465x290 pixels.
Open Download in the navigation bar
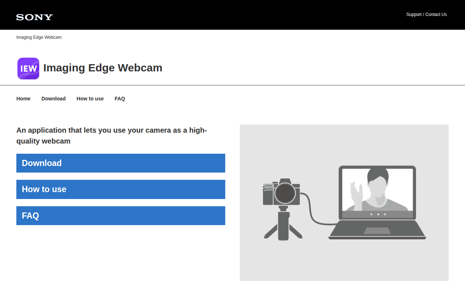tap(53, 99)
